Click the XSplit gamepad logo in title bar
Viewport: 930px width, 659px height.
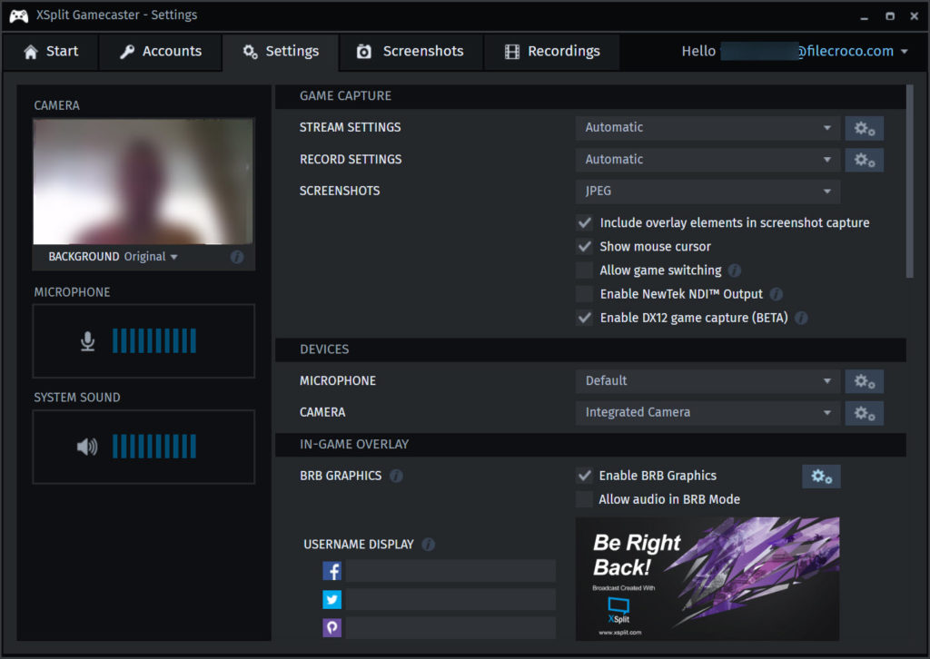(18, 15)
